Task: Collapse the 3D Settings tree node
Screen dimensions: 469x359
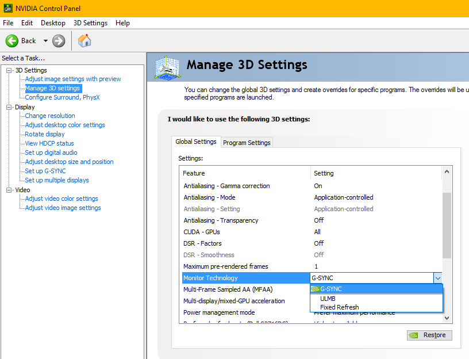Action: [x=9, y=70]
